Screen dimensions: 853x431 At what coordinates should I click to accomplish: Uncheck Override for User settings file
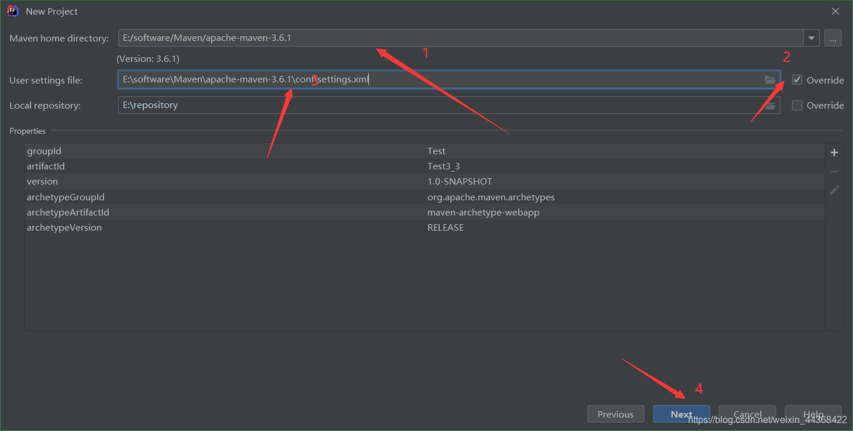click(797, 80)
